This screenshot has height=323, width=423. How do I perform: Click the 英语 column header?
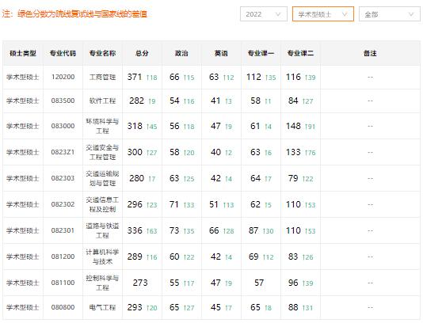tap(221, 53)
